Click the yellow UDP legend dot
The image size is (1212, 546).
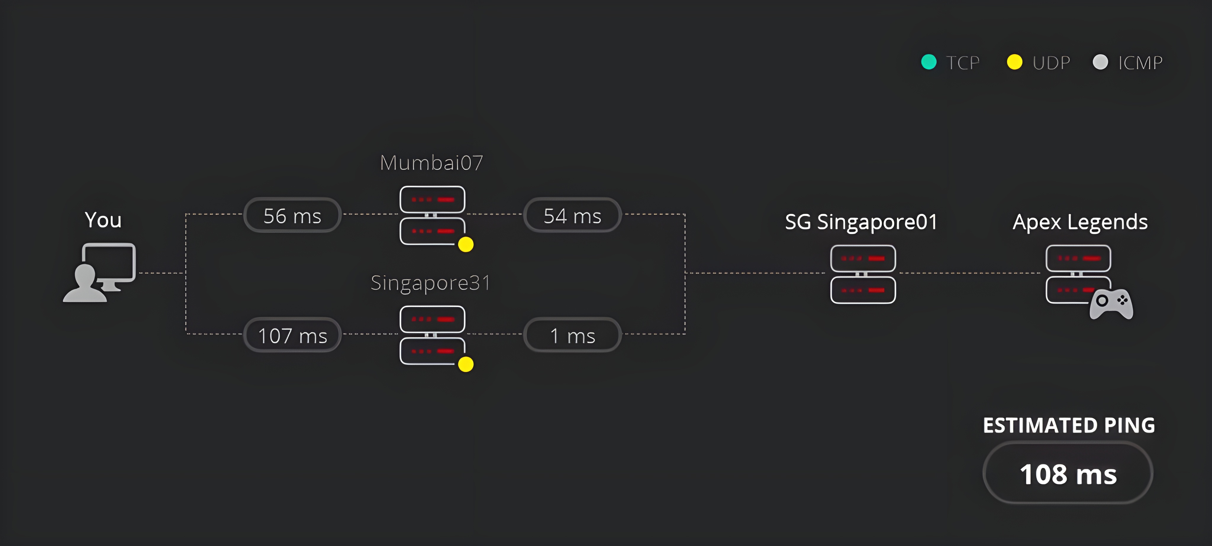tap(1014, 62)
